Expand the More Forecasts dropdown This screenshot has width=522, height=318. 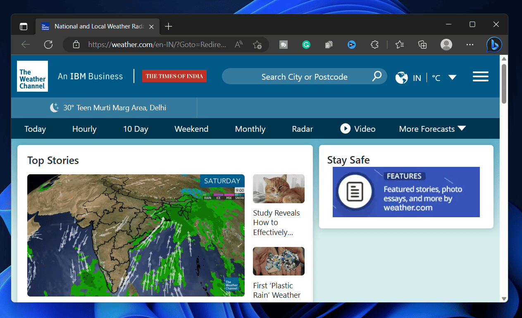tap(432, 129)
